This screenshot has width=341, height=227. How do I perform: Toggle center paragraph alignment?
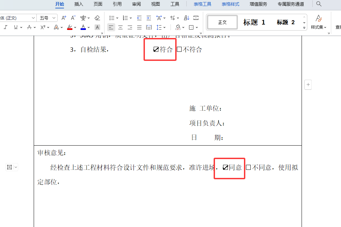[120, 27]
